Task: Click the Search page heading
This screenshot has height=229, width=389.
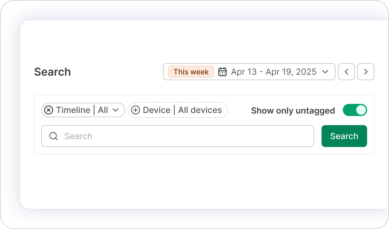Action: click(x=52, y=72)
